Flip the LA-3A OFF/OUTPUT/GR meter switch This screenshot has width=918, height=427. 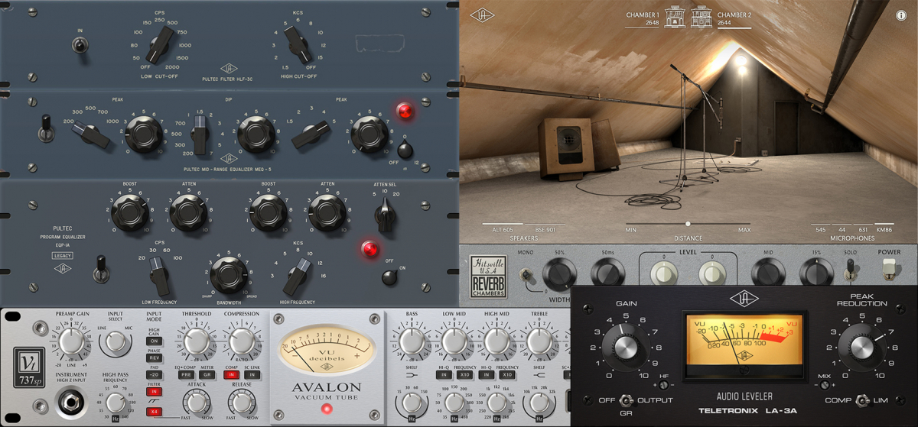pos(627,400)
